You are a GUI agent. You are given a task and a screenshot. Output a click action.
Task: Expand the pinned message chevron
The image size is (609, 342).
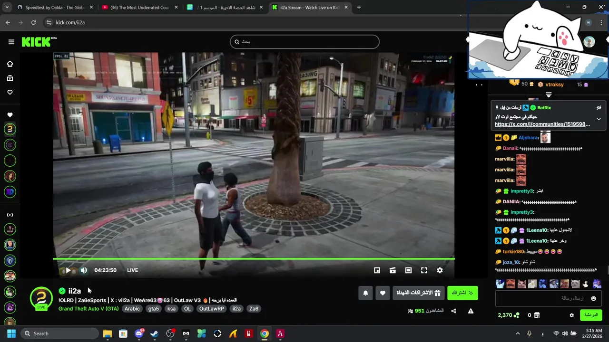click(x=599, y=119)
